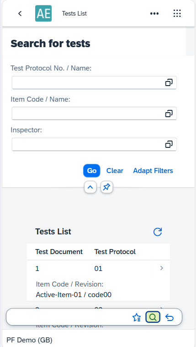Click the Go button
This screenshot has height=347, width=196.
92,171
